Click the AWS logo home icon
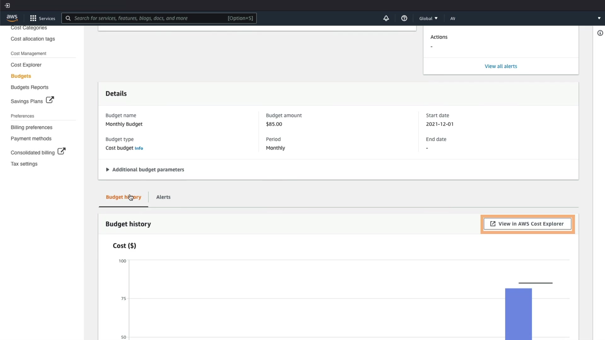The width and height of the screenshot is (605, 340). click(12, 18)
